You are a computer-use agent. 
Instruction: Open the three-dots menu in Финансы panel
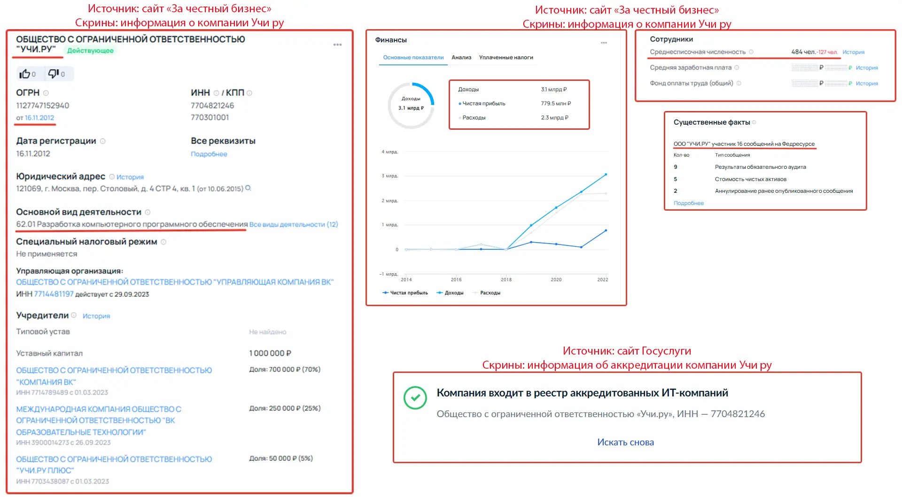pyautogui.click(x=604, y=43)
